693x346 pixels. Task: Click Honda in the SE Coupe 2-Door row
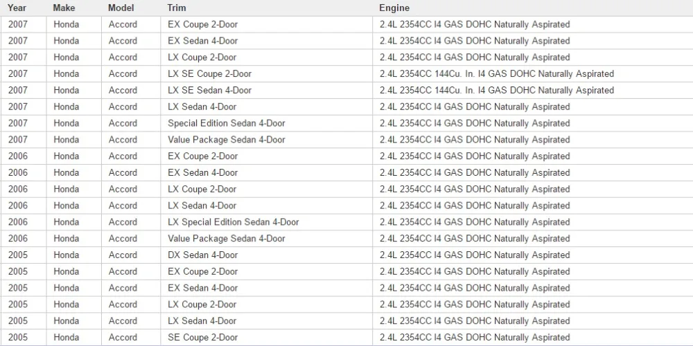click(x=67, y=337)
